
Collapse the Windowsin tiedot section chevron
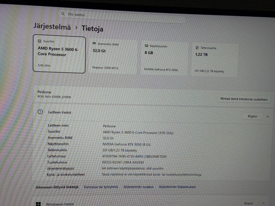tap(264, 203)
